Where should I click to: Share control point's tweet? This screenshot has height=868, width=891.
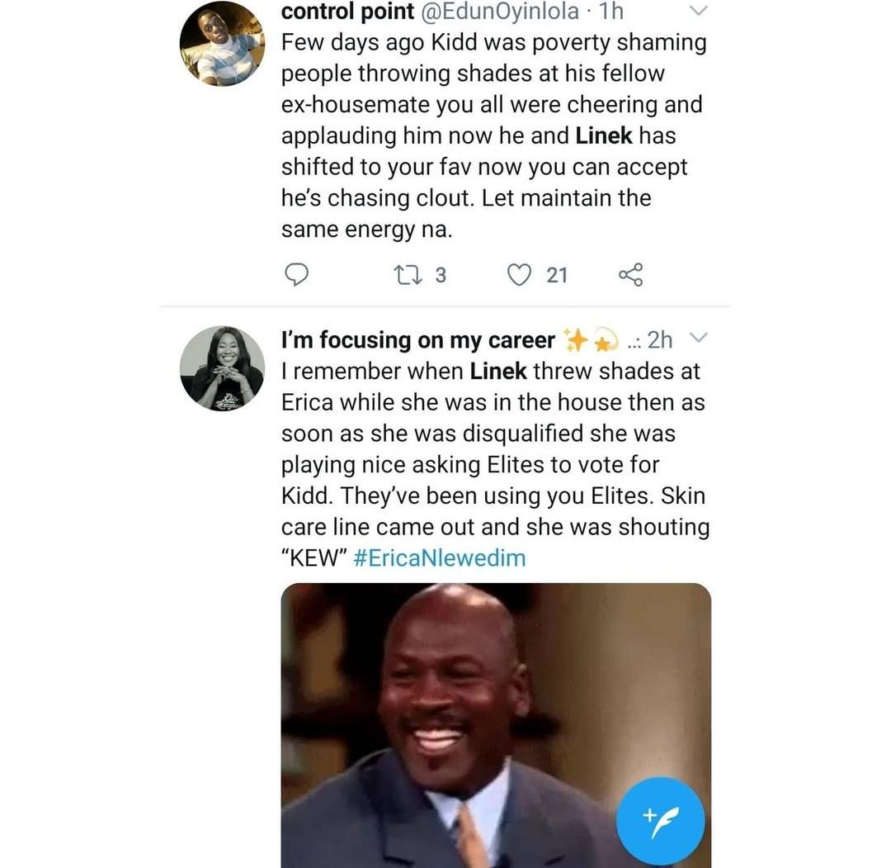pyautogui.click(x=629, y=274)
